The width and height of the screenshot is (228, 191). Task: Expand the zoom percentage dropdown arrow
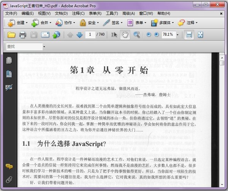click(177, 35)
